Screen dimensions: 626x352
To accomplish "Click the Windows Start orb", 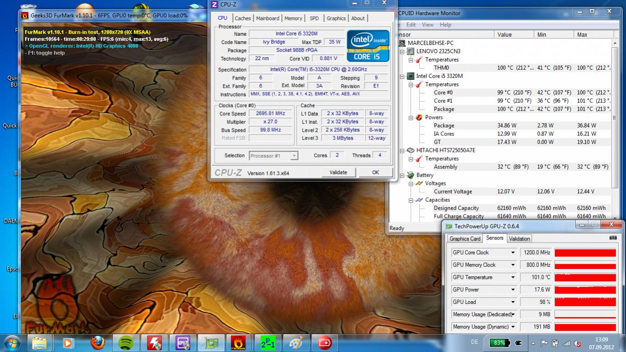I will pos(12,343).
